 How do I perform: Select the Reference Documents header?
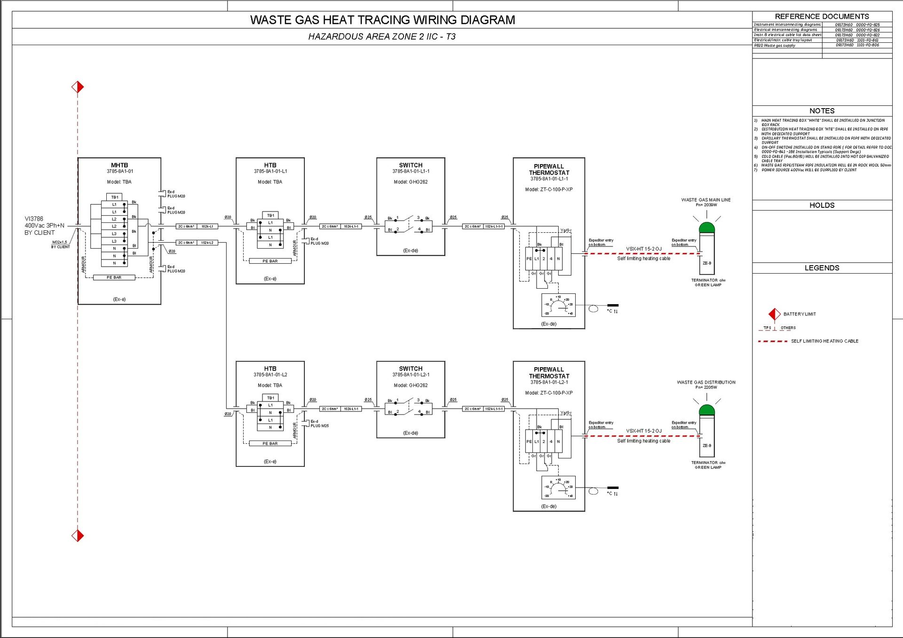coord(822,16)
